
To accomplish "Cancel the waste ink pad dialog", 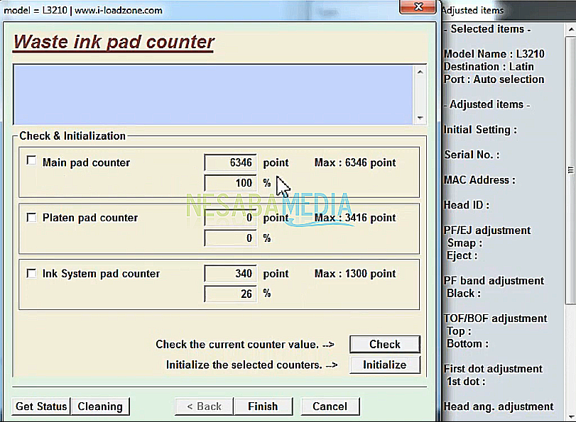I will pos(330,406).
